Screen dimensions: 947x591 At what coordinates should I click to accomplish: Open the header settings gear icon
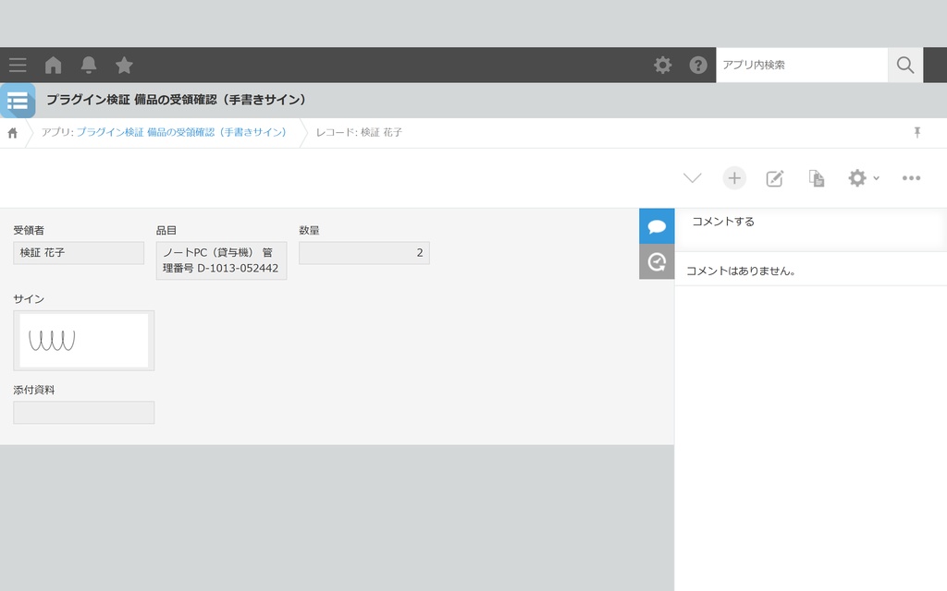[662, 66]
